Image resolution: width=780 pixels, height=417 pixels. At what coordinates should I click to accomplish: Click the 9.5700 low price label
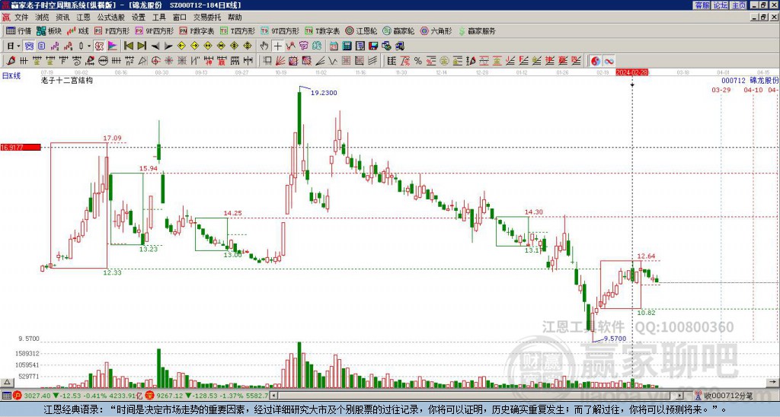click(x=615, y=339)
